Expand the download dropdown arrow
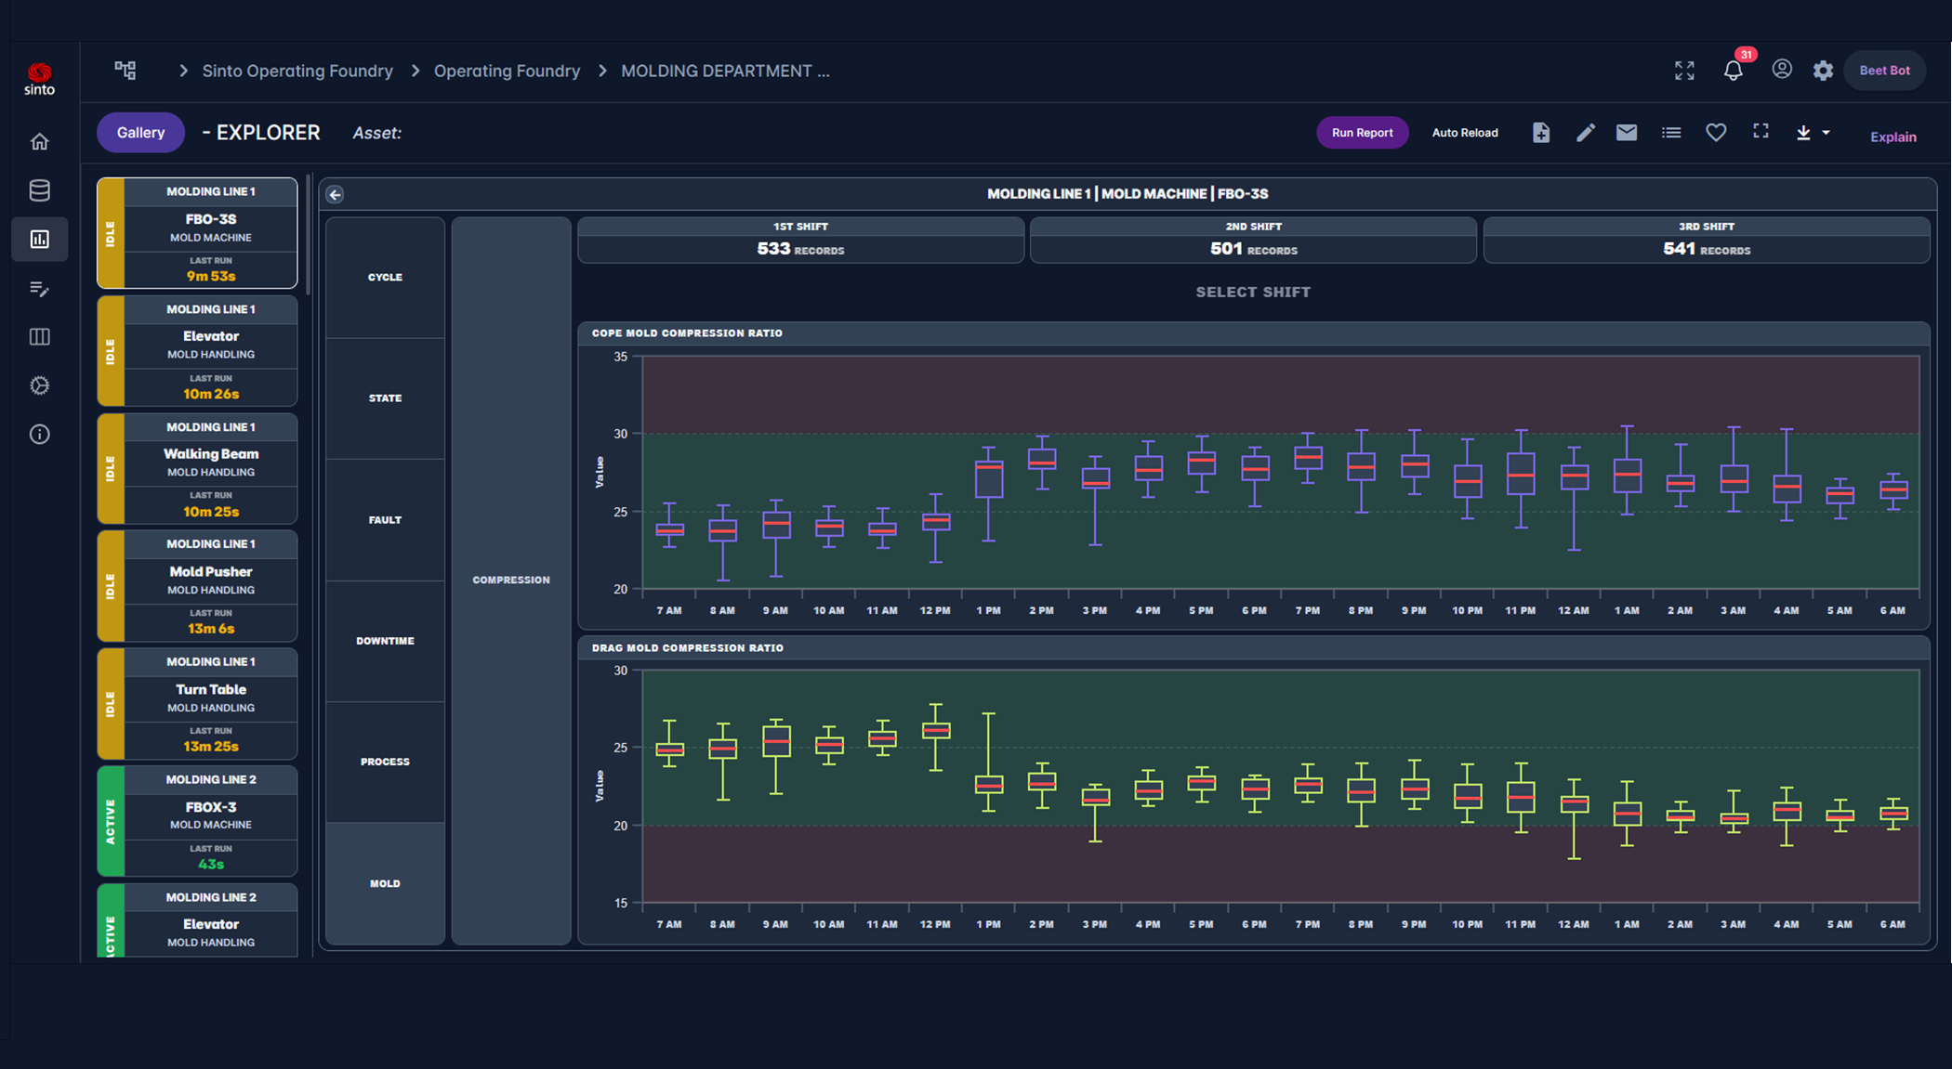The width and height of the screenshot is (1952, 1069). point(1827,133)
